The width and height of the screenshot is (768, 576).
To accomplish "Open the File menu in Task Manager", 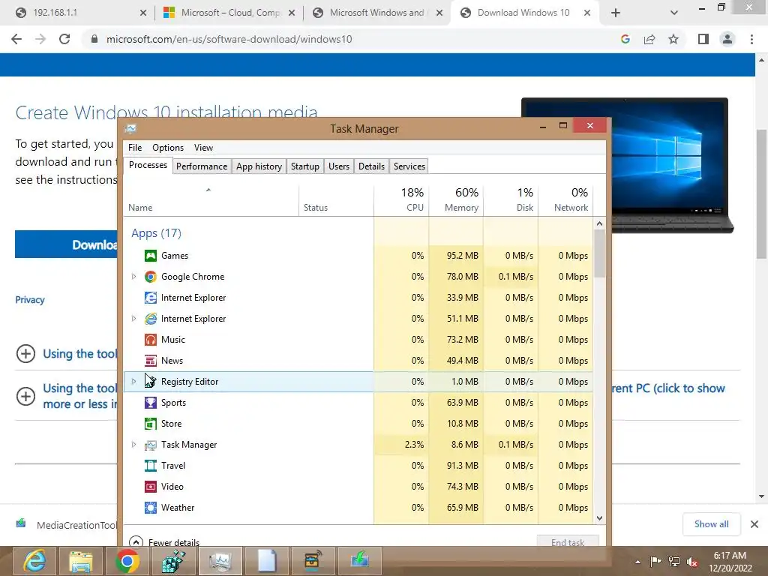I will tap(135, 148).
